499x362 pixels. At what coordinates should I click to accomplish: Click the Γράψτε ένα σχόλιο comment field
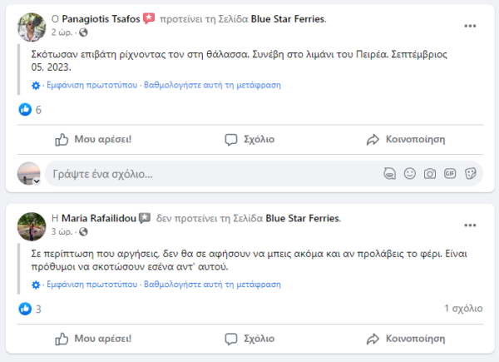pos(208,175)
